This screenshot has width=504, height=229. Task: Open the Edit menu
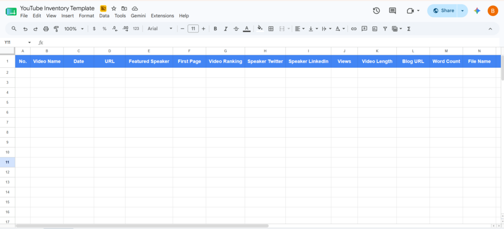37,16
